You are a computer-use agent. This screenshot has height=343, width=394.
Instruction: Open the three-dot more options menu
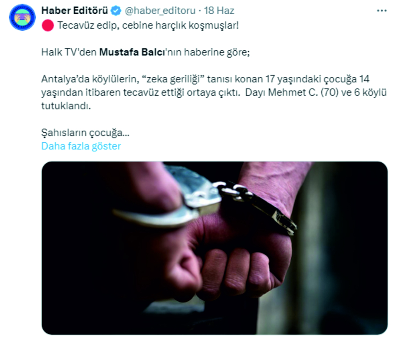tap(382, 11)
